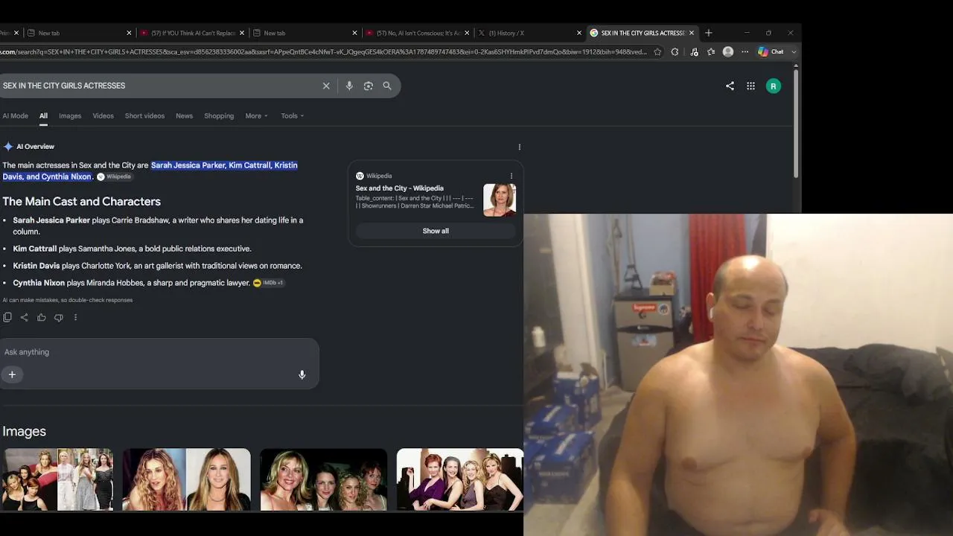The height and width of the screenshot is (536, 953).
Task: Switch to Videos results tab
Action: [x=103, y=116]
